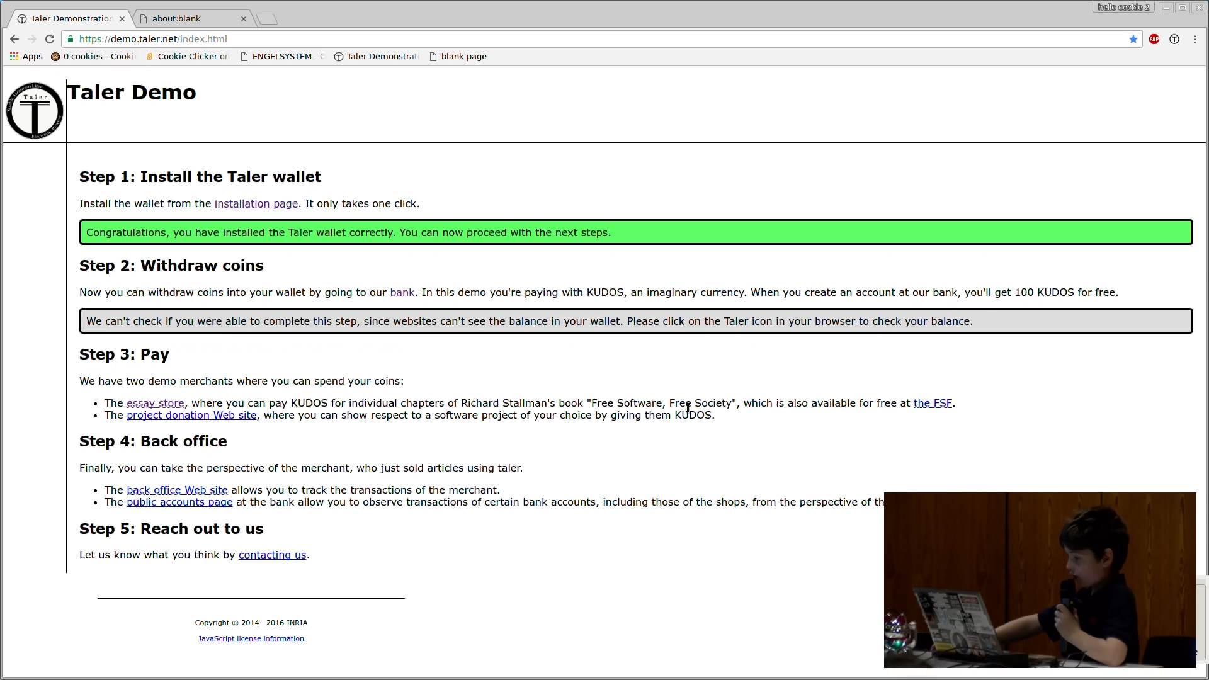Open a new tab
This screenshot has width=1209, height=680.
click(x=267, y=20)
